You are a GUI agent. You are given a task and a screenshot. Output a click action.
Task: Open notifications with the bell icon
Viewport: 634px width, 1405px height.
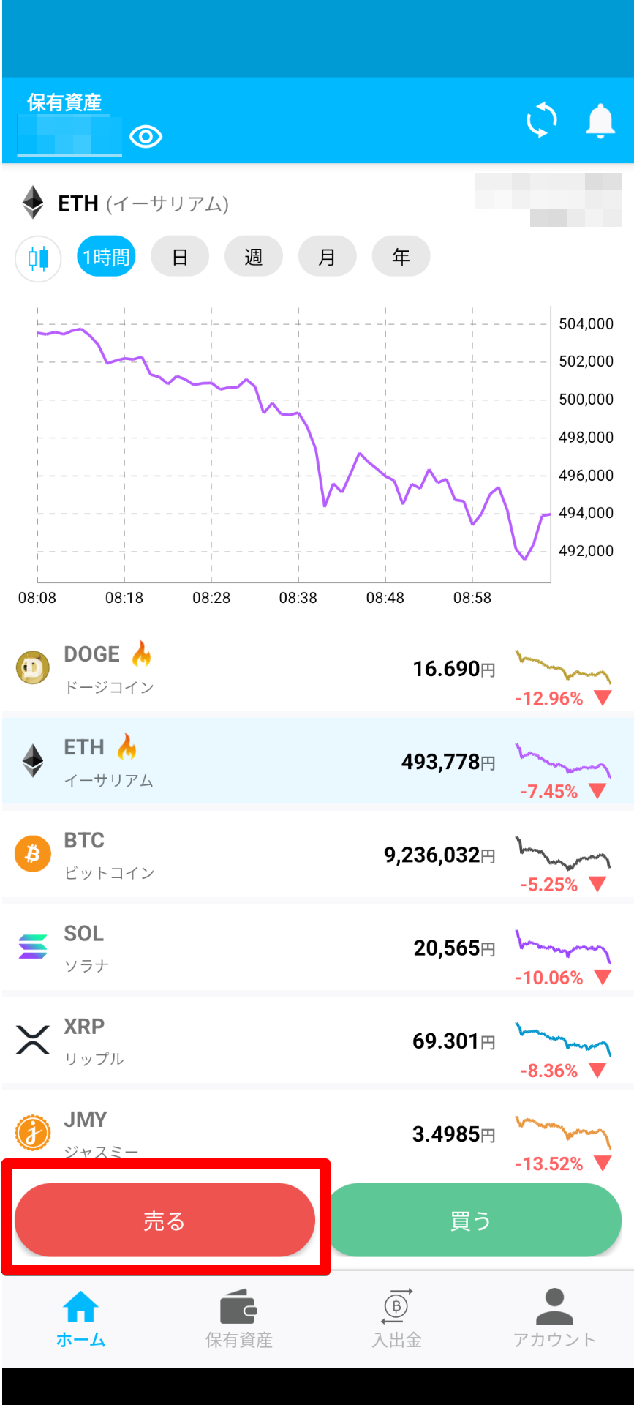click(600, 121)
